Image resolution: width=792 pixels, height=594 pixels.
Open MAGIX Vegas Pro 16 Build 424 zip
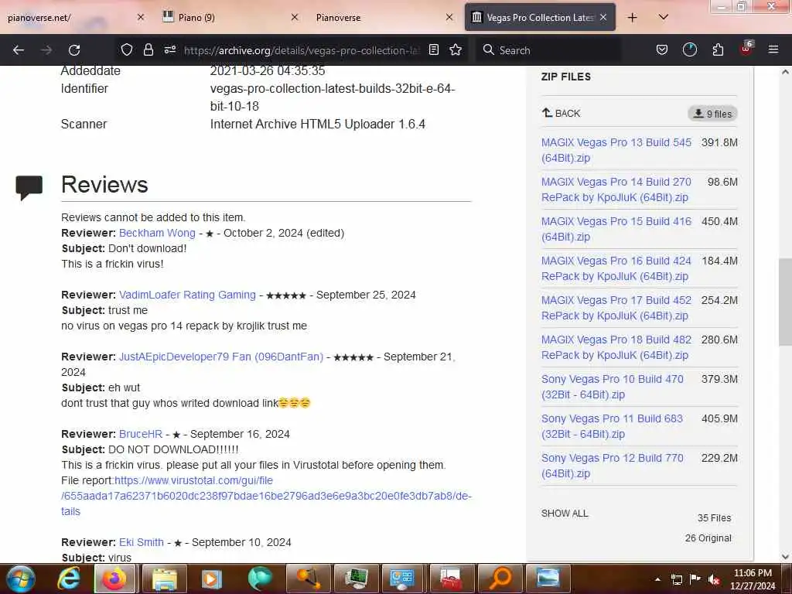point(616,268)
